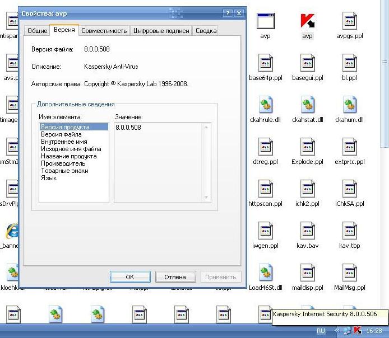Select the iwgen.ppl file icon
Image resolution: width=389 pixels, height=338 pixels.
266,231
